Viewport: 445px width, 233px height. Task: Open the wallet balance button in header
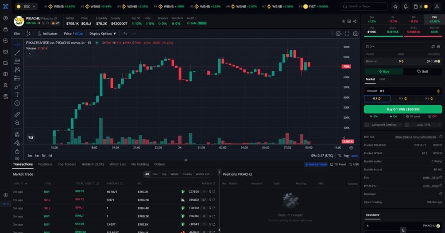pos(421,6)
